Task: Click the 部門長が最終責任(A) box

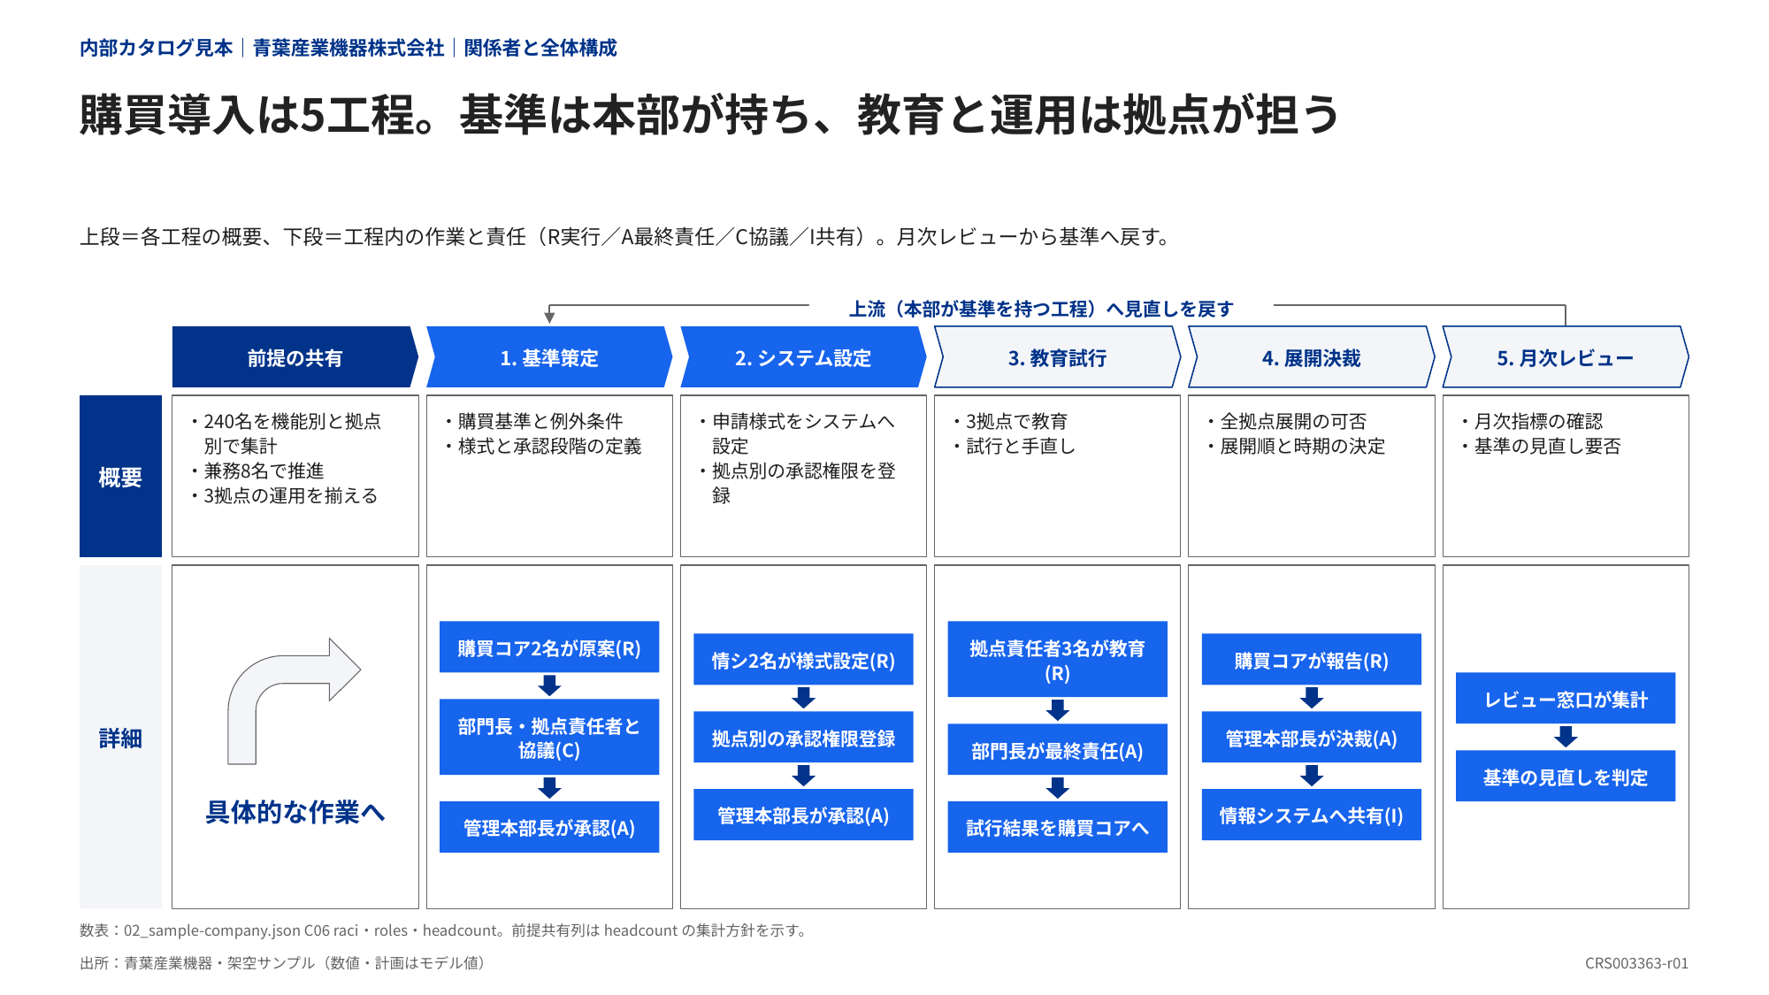Action: coord(1057,750)
